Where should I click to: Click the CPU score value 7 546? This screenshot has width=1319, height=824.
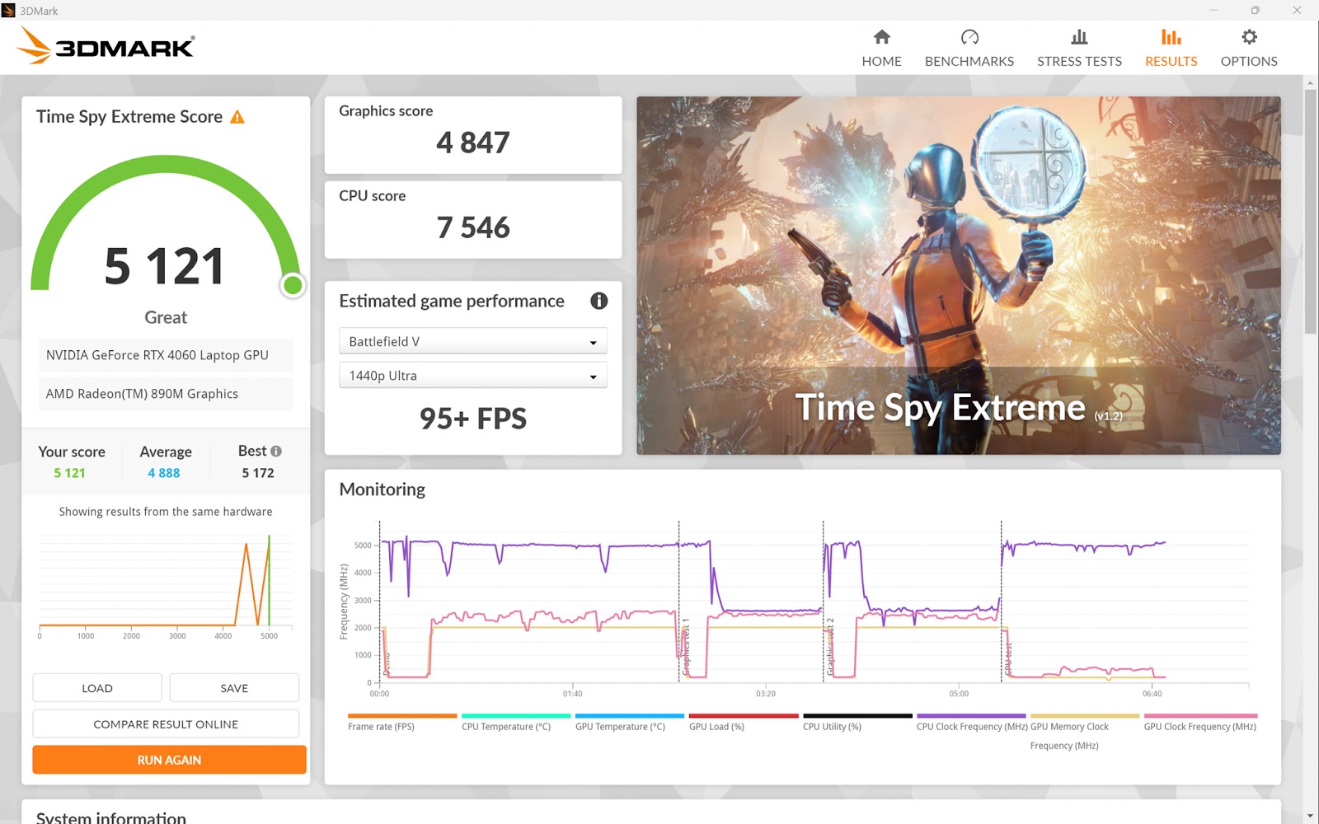(473, 227)
